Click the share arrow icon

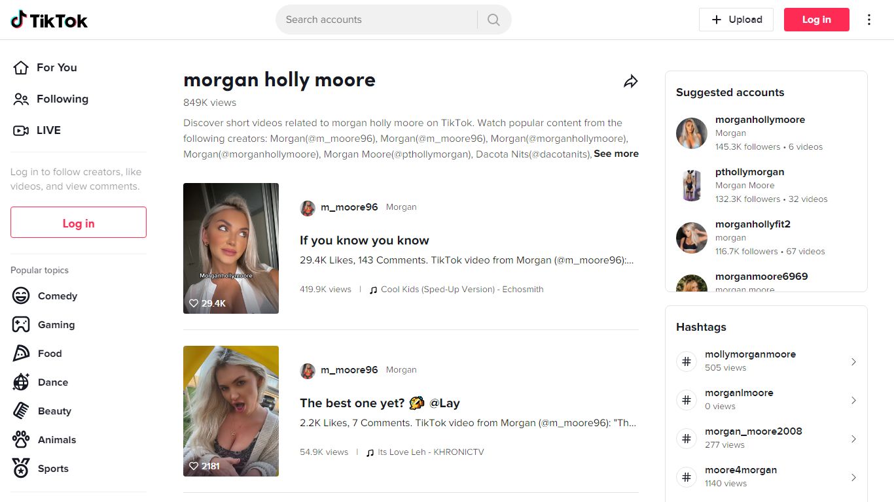[630, 82]
